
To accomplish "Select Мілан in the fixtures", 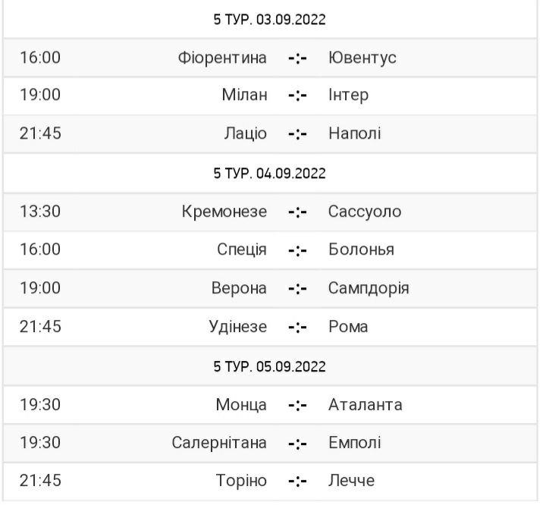I will pos(245,95).
